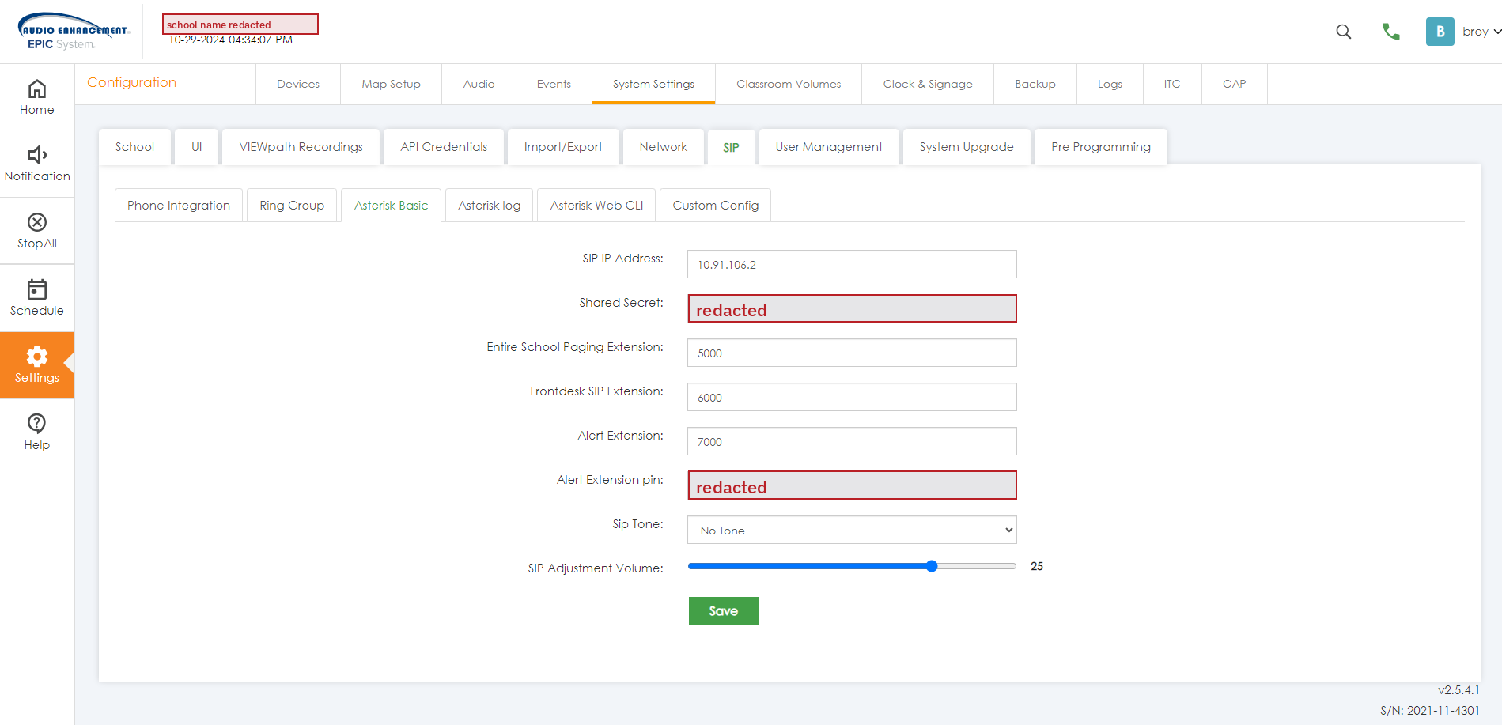Switch to Map Setup tab
The image size is (1502, 725).
391,84
